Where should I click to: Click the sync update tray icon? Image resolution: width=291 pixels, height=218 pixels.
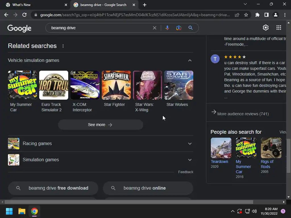(x=239, y=211)
